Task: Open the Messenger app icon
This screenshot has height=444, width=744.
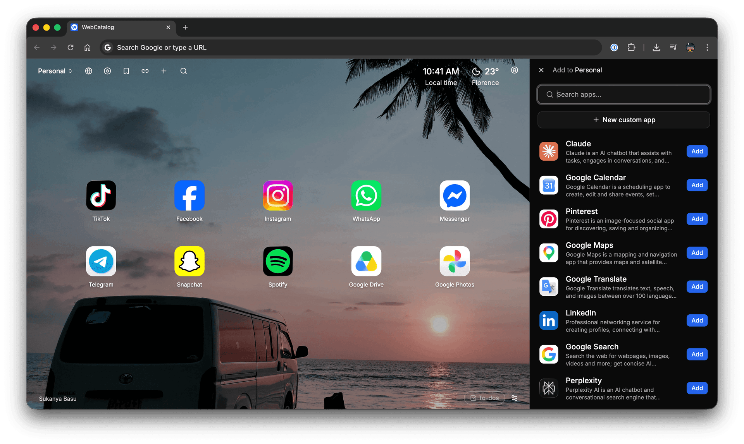Action: pos(455,195)
